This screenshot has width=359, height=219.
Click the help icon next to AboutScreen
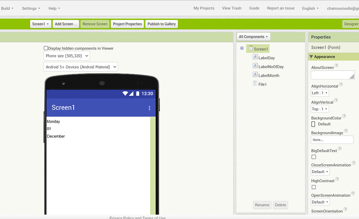click(337, 66)
